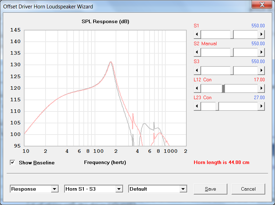Click the S3 slider right arrow

pos(261,70)
